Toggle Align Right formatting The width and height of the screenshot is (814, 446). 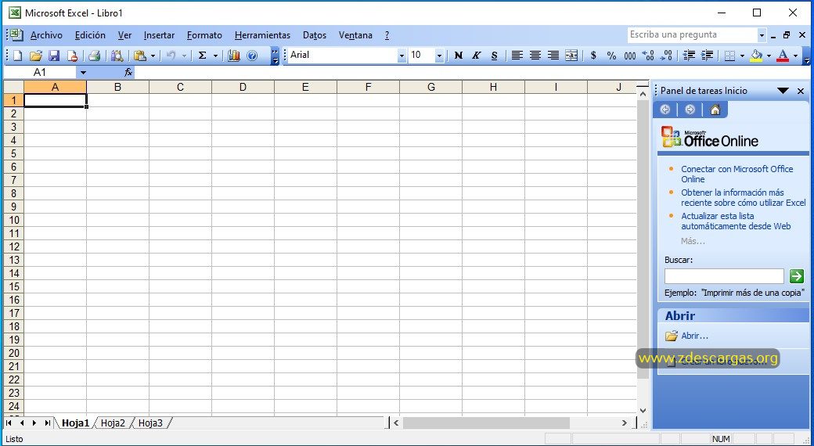[x=553, y=56]
